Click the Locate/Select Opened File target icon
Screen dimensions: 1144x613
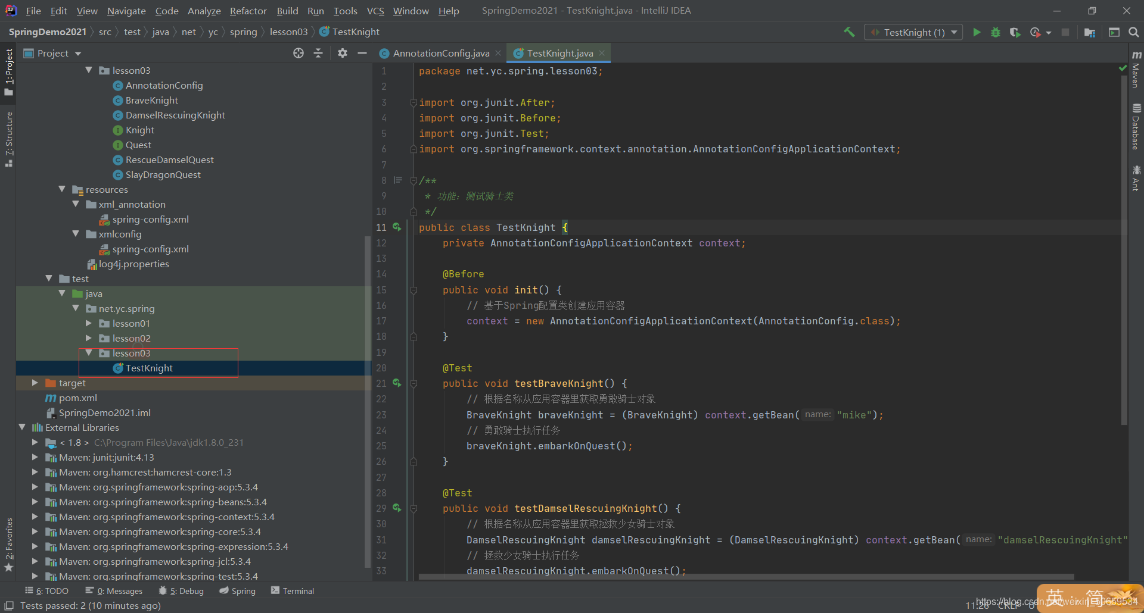coord(299,53)
